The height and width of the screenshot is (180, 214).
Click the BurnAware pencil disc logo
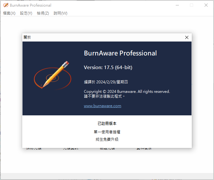point(53,75)
